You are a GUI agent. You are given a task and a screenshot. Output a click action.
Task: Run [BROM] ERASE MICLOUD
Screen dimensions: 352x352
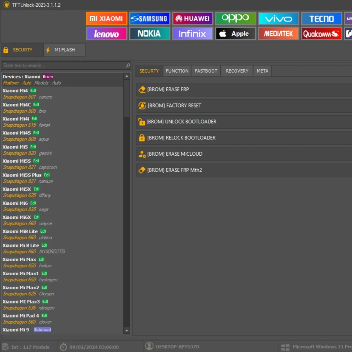[244, 154]
